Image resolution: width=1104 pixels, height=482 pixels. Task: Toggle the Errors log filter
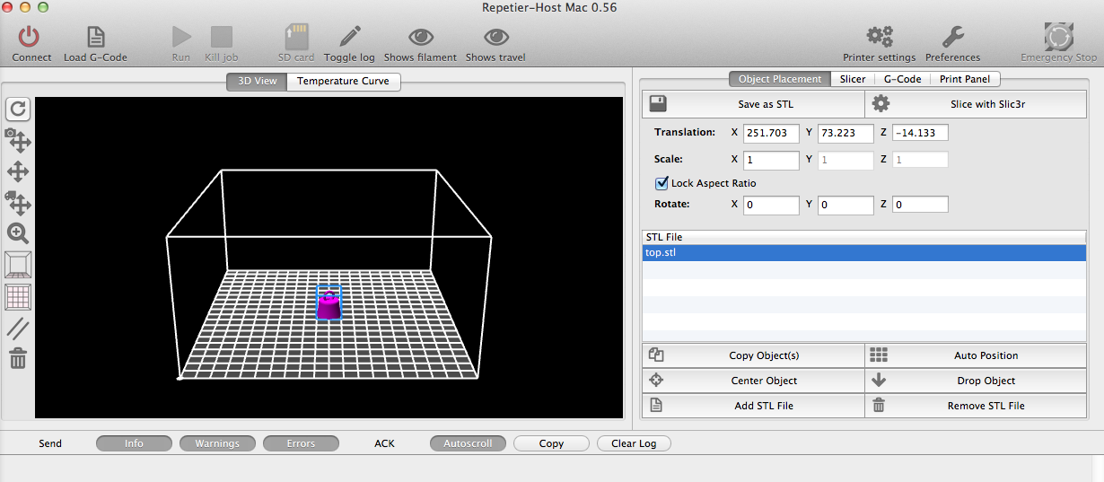[x=301, y=443]
